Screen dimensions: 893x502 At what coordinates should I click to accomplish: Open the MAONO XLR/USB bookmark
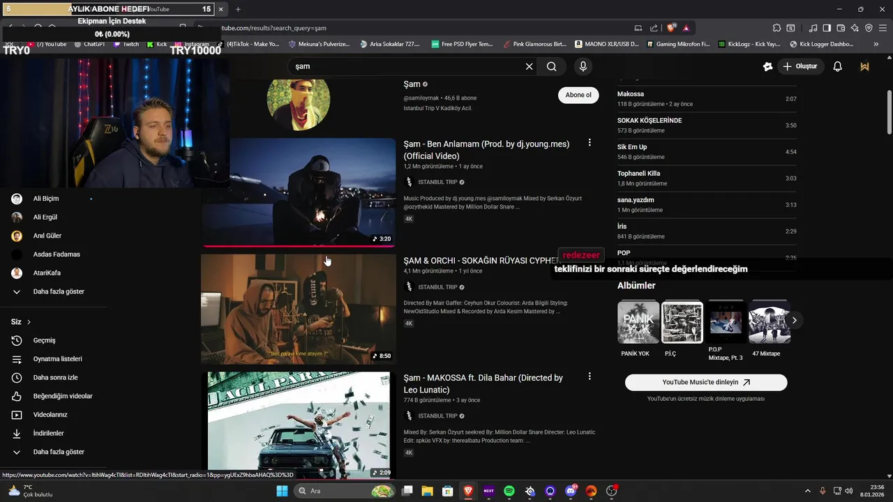(607, 44)
